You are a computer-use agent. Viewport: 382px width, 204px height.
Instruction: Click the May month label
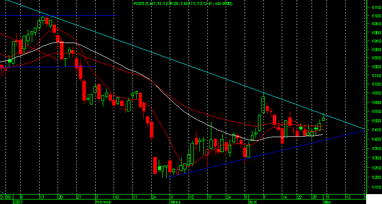coord(327,202)
